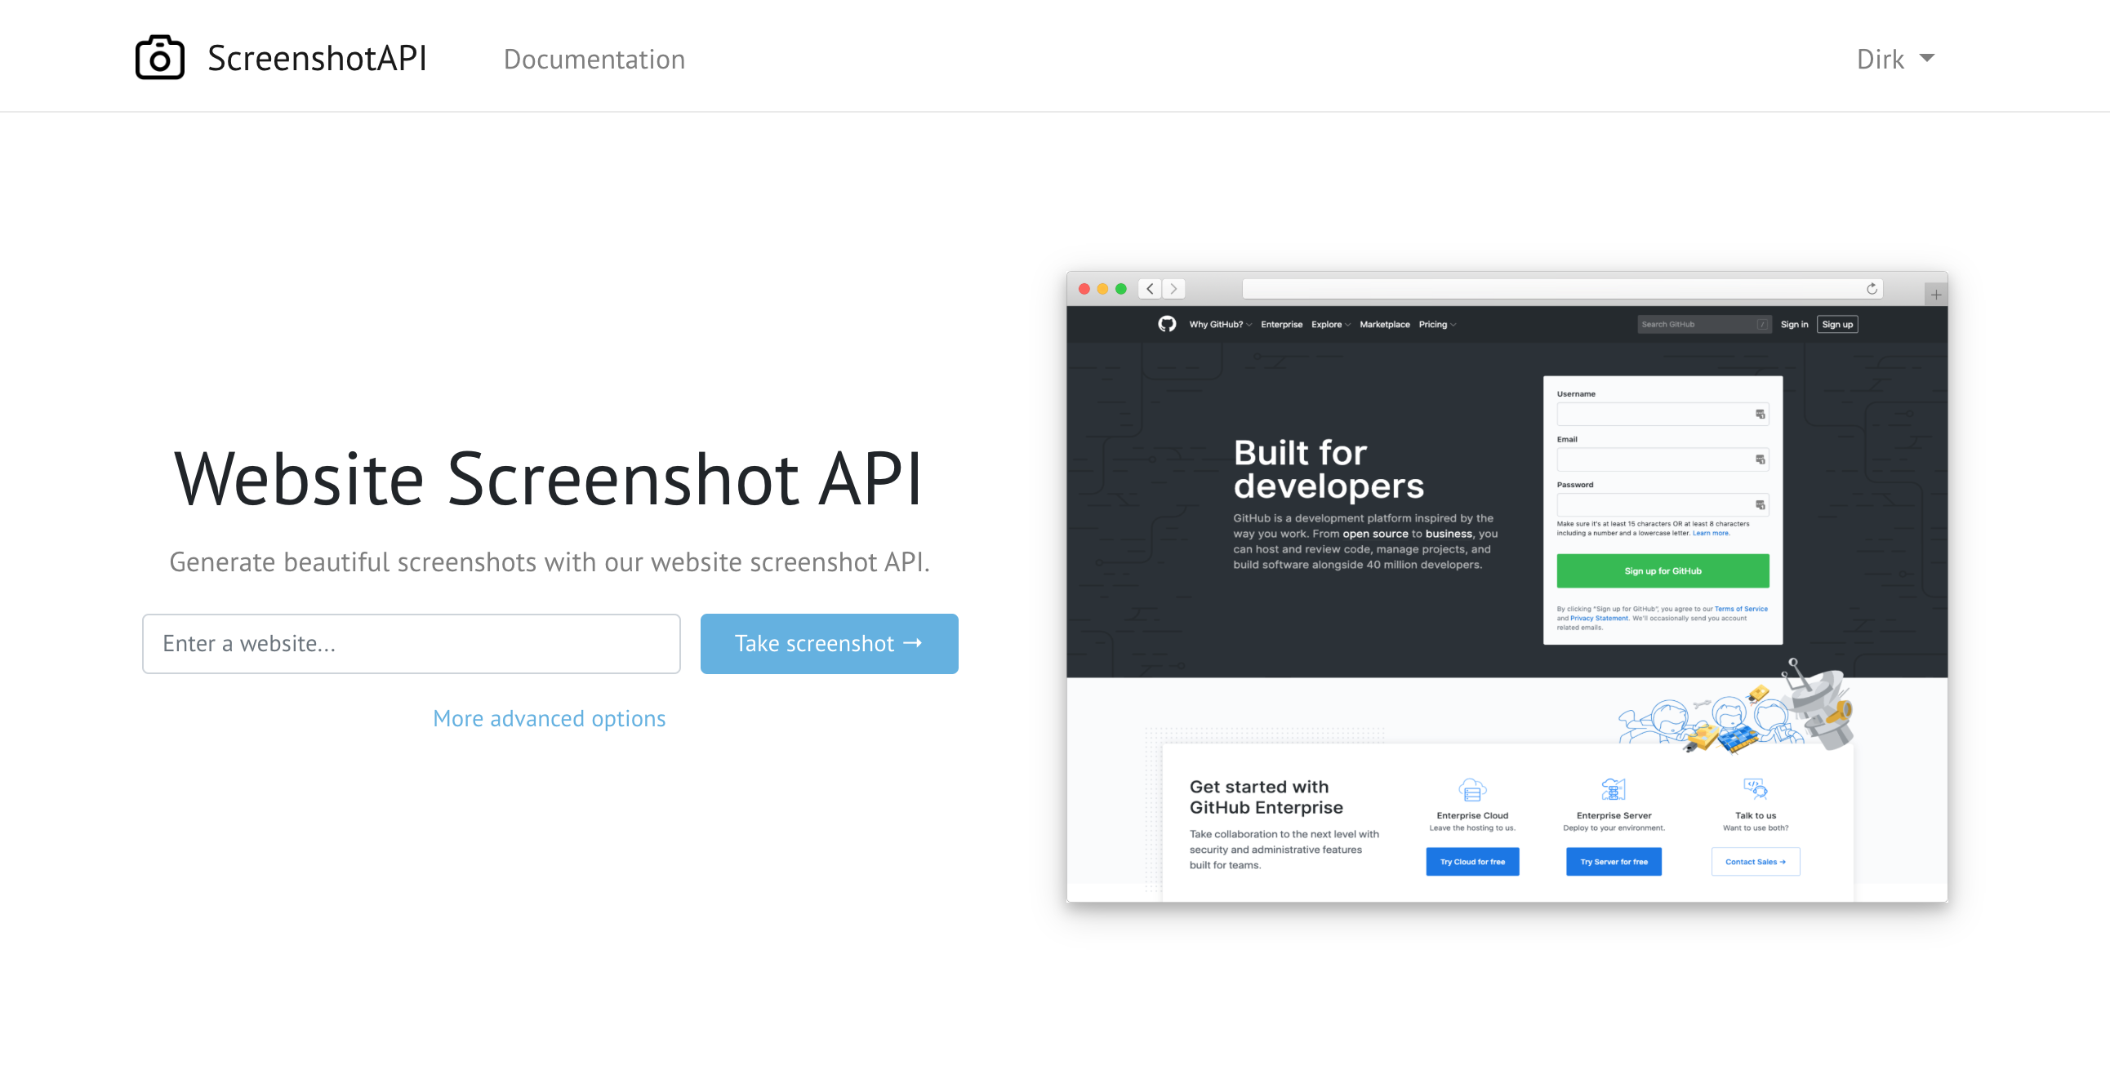
Task: Click the Enterprise Server icon in preview
Action: [1613, 790]
